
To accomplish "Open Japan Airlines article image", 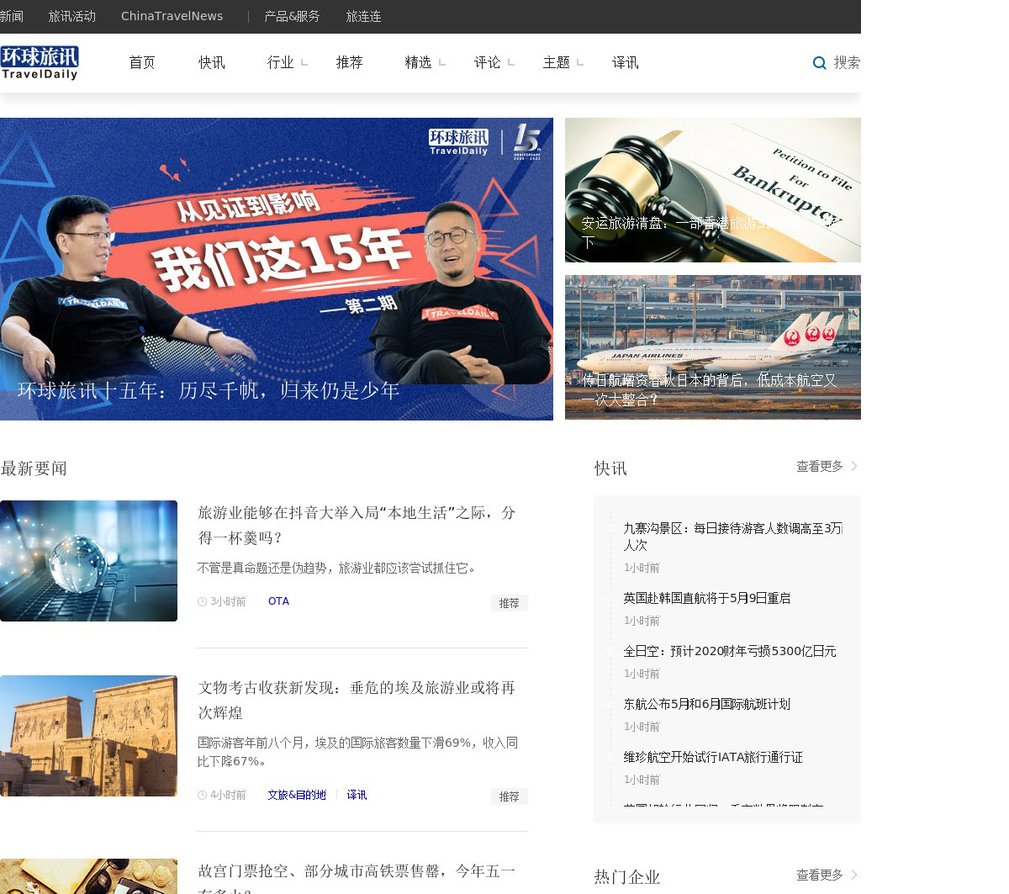I will (x=713, y=346).
